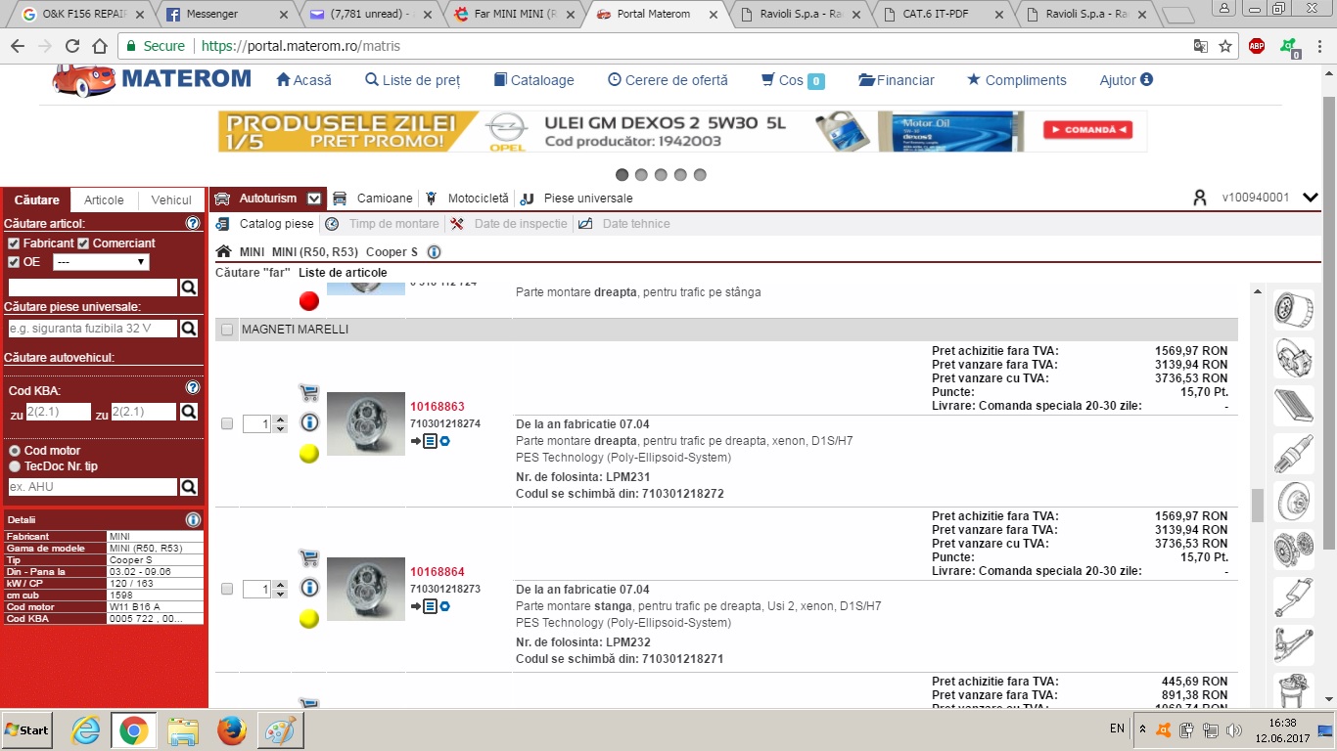Select the oil filter category icon

coord(1293,311)
